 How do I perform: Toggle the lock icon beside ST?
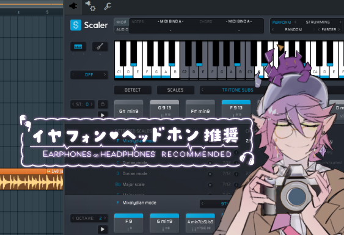(103, 104)
